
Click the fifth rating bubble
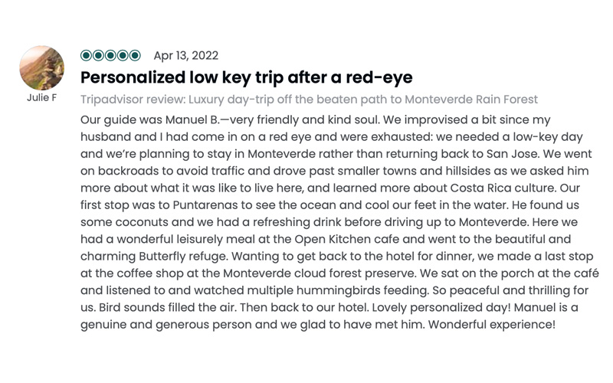135,55
